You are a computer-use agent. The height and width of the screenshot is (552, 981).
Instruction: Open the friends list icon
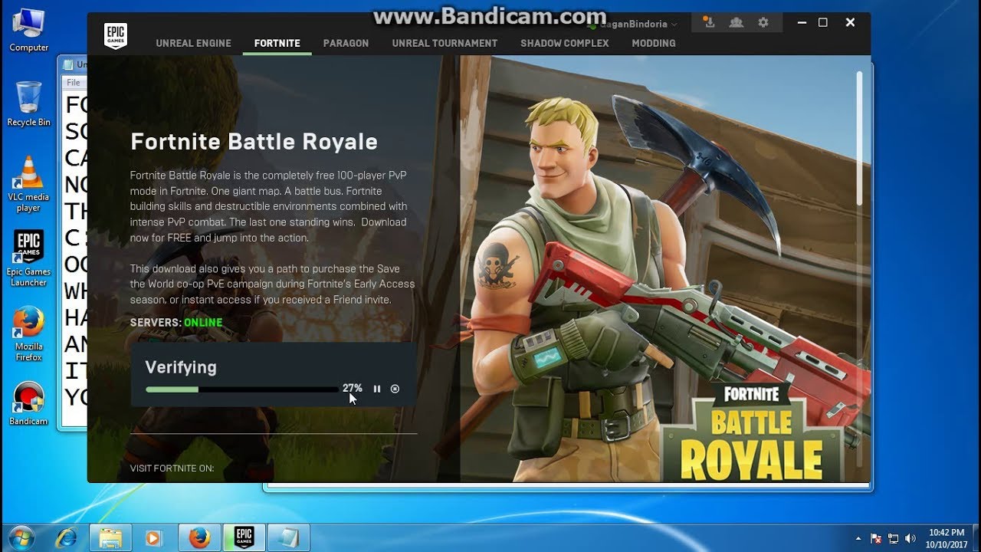(x=736, y=23)
